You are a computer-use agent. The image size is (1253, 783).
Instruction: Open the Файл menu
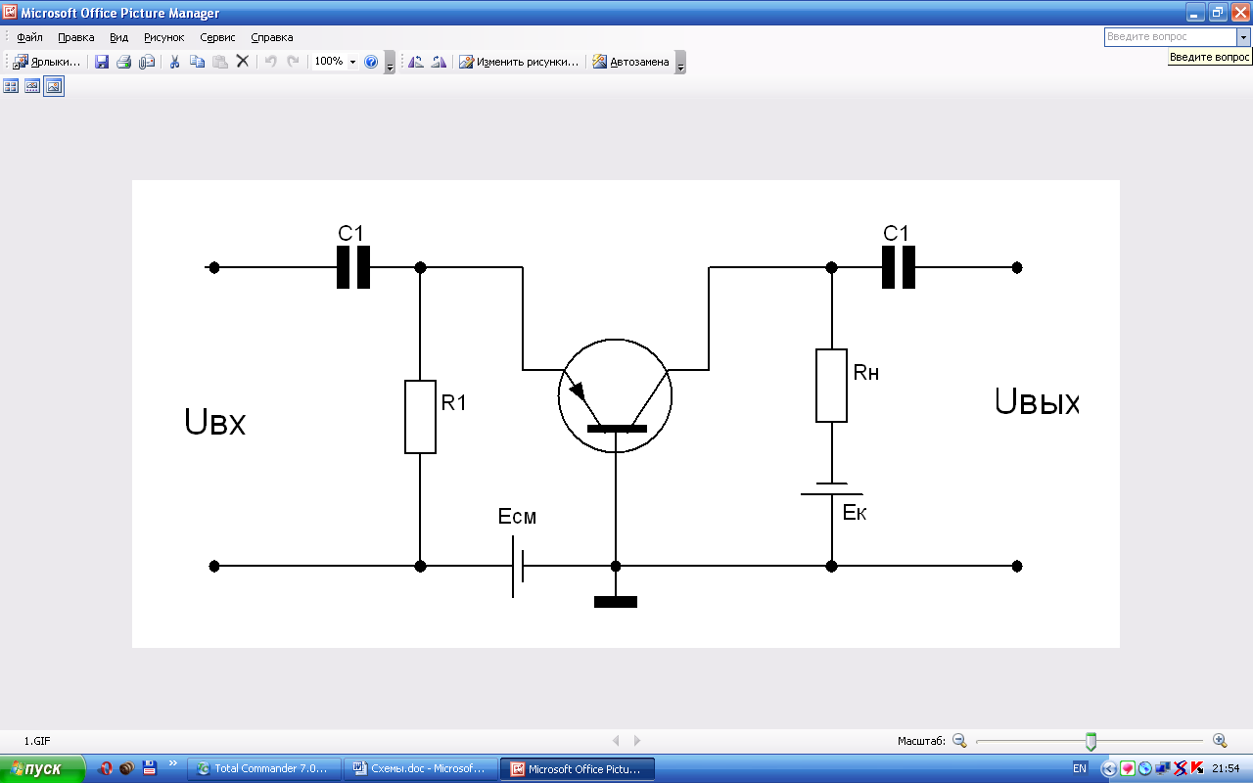click(29, 37)
